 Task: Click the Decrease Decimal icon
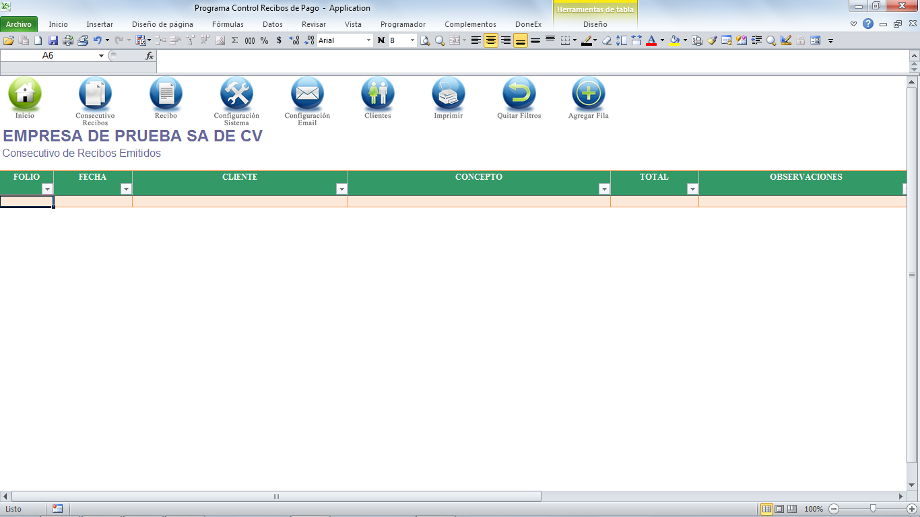click(309, 40)
